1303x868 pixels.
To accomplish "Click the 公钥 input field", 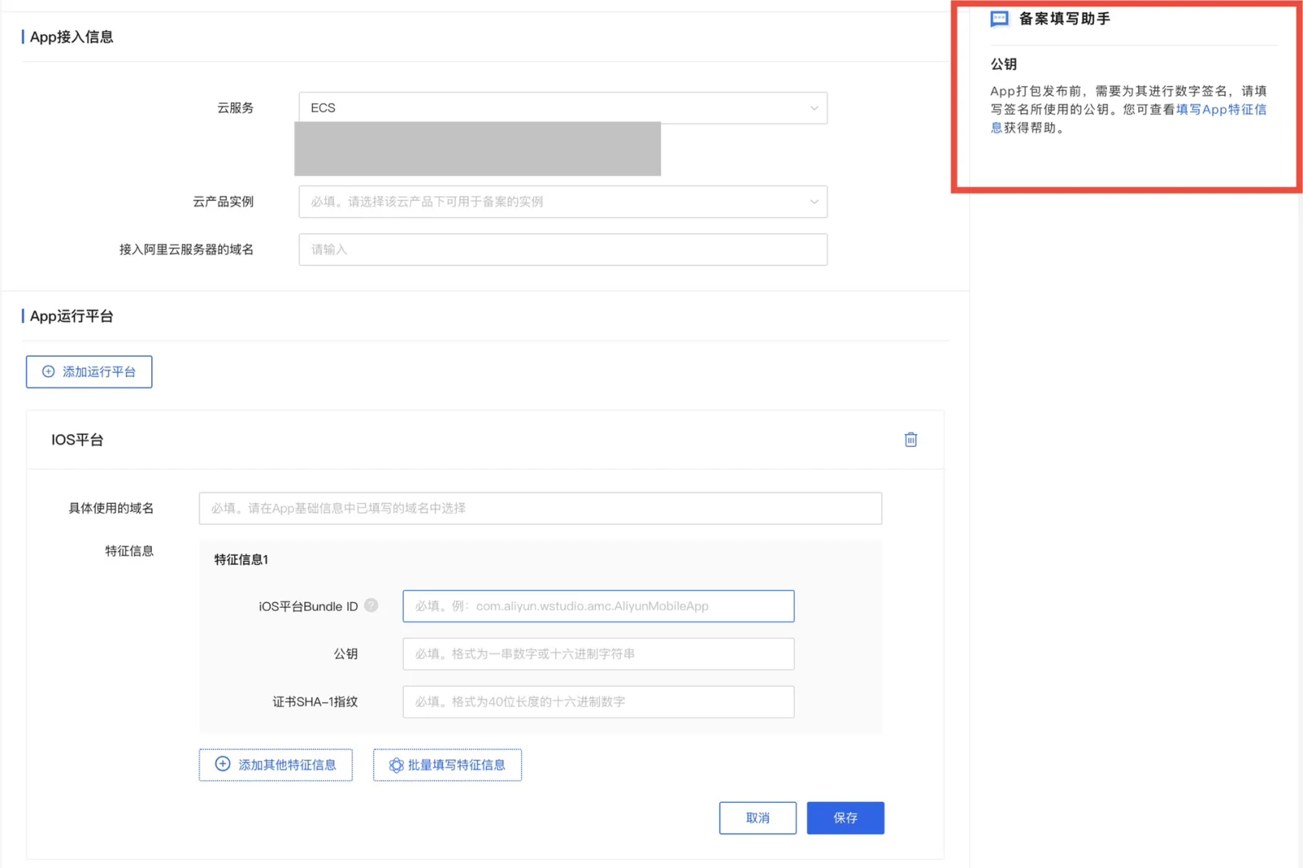I will pyautogui.click(x=598, y=653).
